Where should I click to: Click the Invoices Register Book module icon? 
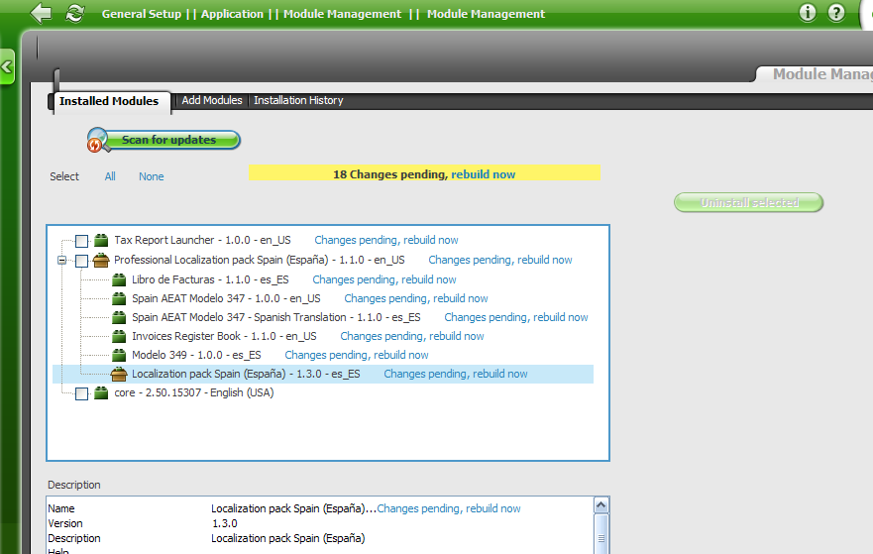[x=119, y=336]
